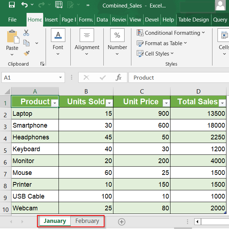This screenshot has height=229, width=229.
Task: Click the horizontal scrollbar left arrow
Action: point(197,222)
